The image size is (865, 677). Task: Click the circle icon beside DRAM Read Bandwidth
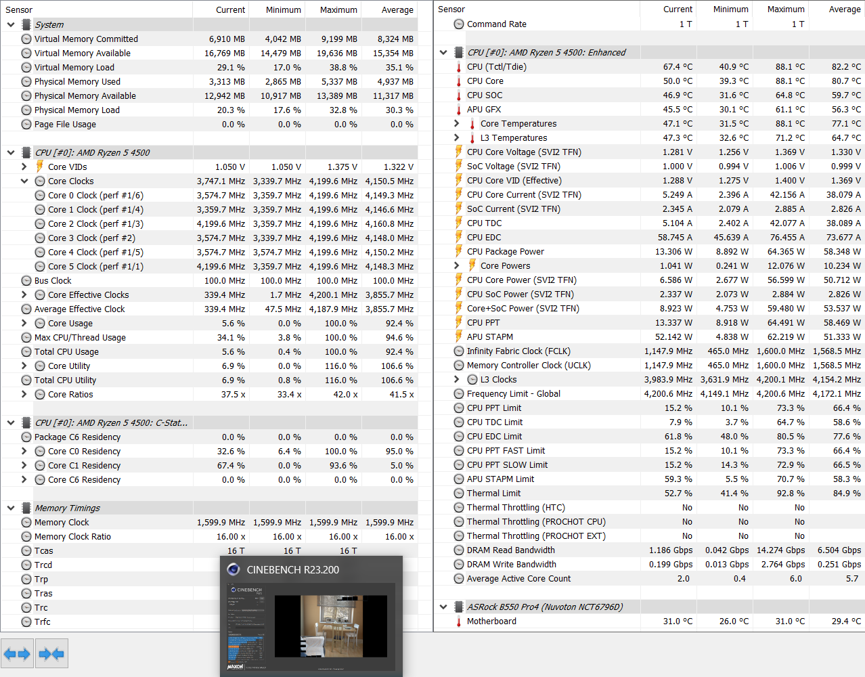point(459,550)
